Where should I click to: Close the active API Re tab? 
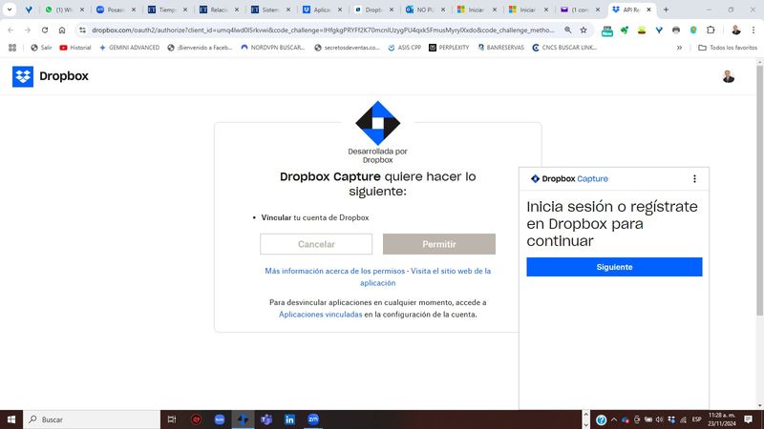pyautogui.click(x=648, y=10)
